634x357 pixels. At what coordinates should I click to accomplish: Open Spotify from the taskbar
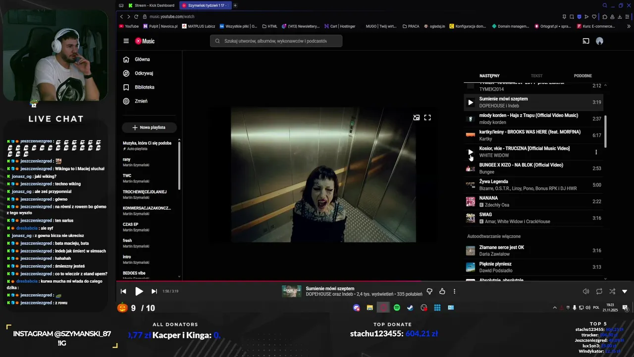[397, 308]
